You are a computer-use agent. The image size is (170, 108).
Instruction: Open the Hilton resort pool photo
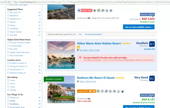[x=61, y=55]
